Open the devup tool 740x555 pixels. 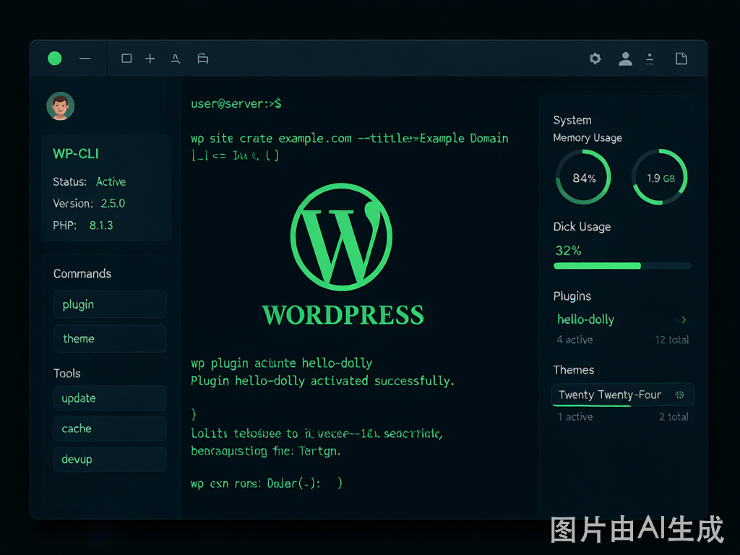(110, 459)
